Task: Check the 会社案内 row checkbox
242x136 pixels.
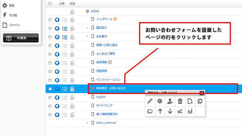Action: click(50, 37)
